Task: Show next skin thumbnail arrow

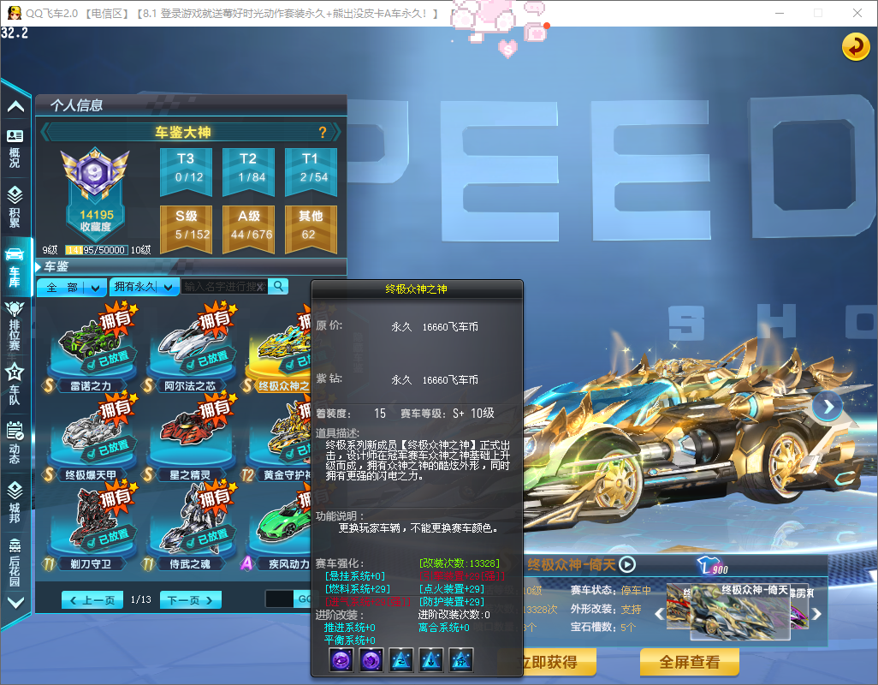Action: (x=817, y=614)
